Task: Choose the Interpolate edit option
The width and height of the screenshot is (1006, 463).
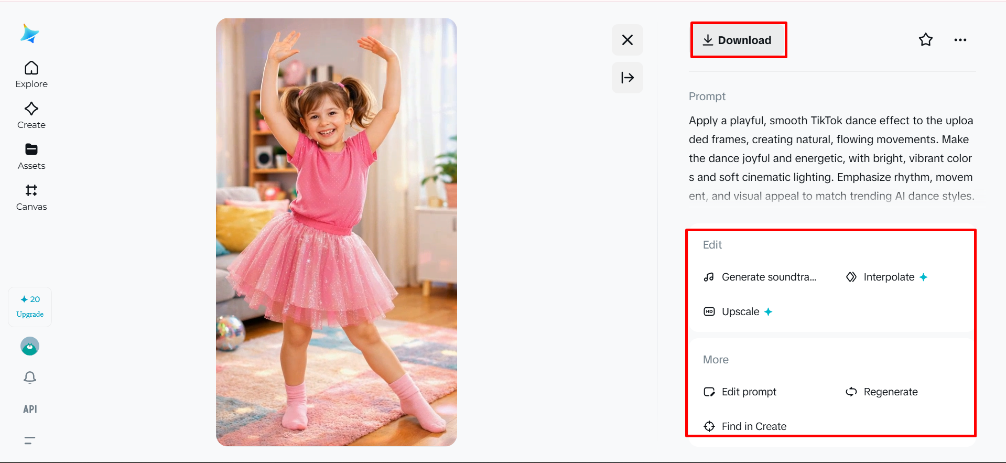Action: tap(887, 277)
